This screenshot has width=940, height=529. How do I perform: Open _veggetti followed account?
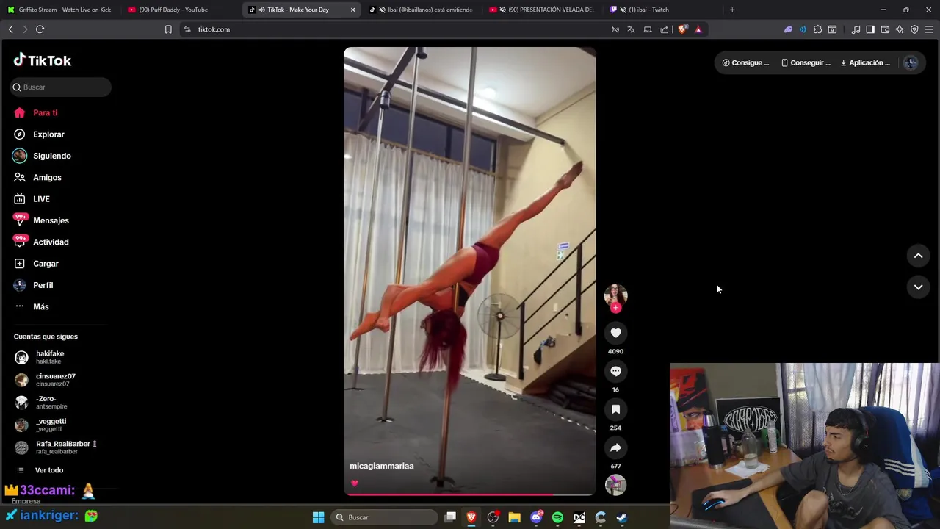(x=40, y=425)
